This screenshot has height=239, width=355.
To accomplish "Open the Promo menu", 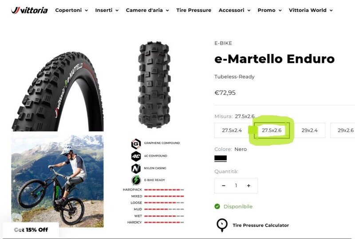I will pyautogui.click(x=269, y=10).
